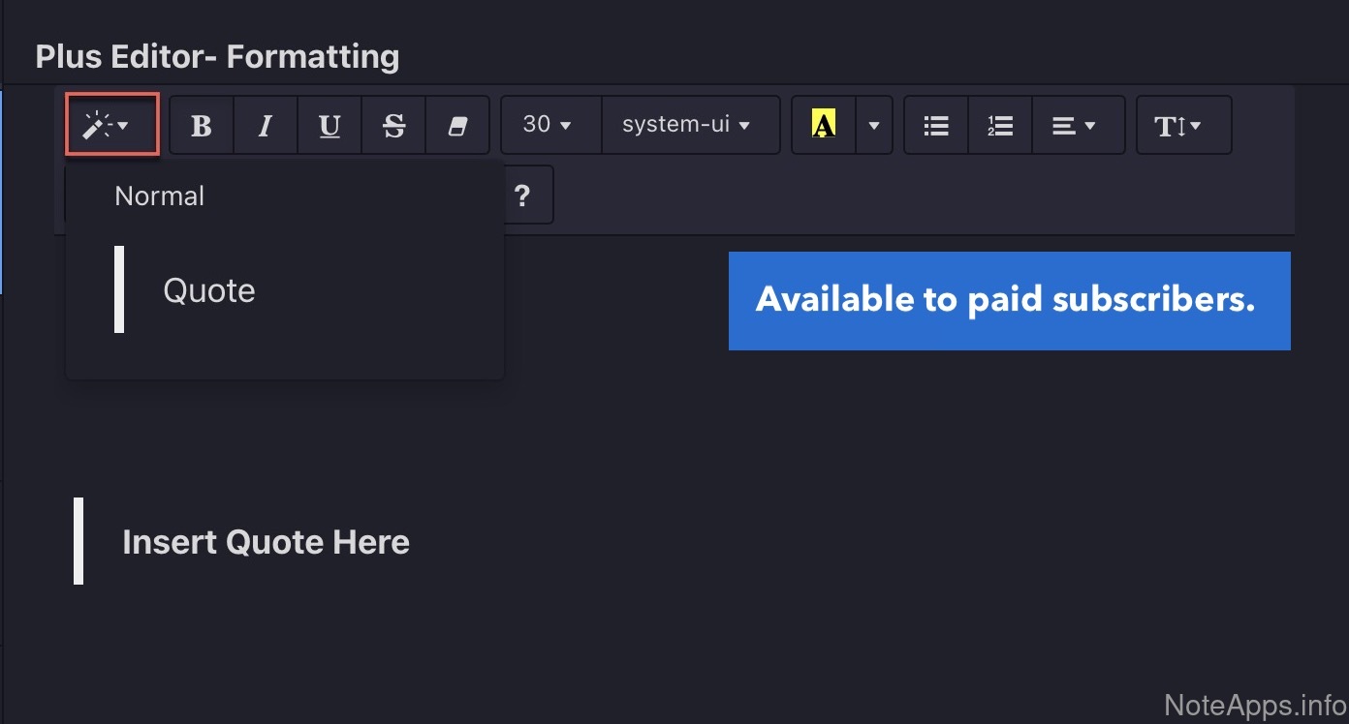Click the Insert Quote Here text block
This screenshot has height=724, width=1349.
(266, 542)
